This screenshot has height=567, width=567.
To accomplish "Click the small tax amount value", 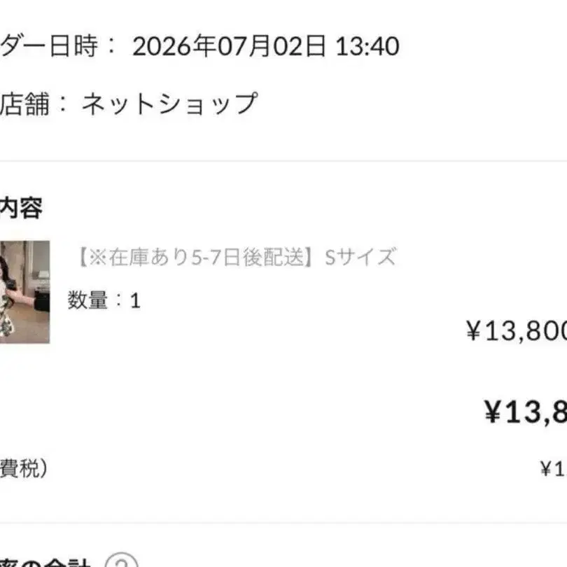I will (553, 469).
